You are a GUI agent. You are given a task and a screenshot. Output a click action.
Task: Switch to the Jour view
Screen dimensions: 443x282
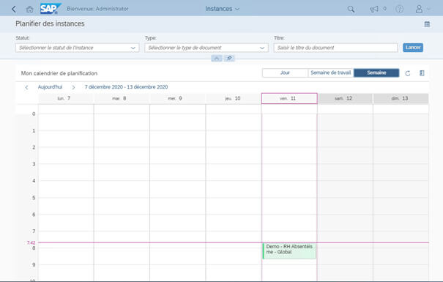pyautogui.click(x=285, y=73)
